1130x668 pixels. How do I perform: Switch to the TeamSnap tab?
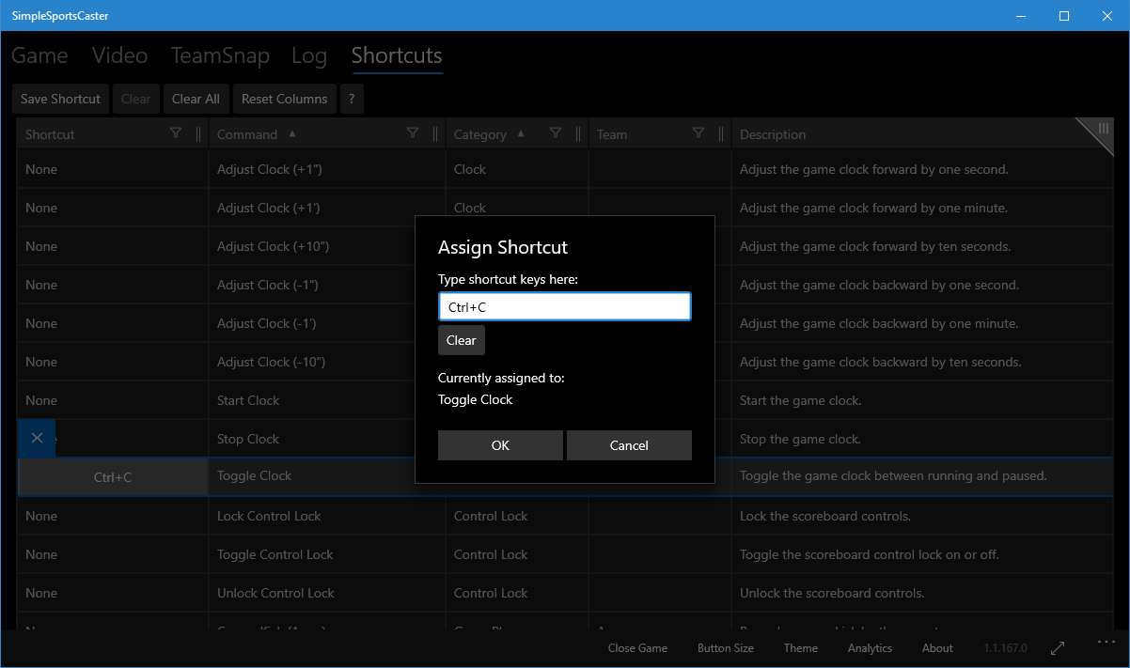[x=220, y=56]
